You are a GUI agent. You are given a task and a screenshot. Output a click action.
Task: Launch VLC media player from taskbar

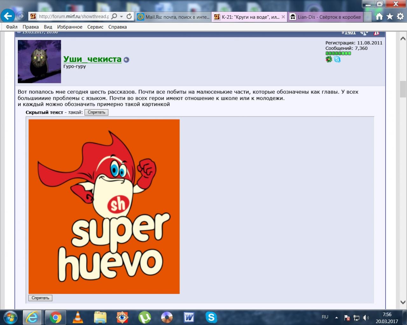[x=78, y=317]
